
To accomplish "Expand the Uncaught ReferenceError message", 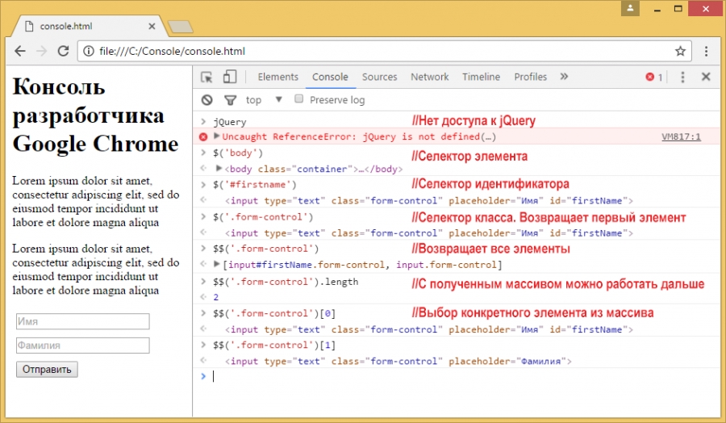I will click(x=216, y=136).
